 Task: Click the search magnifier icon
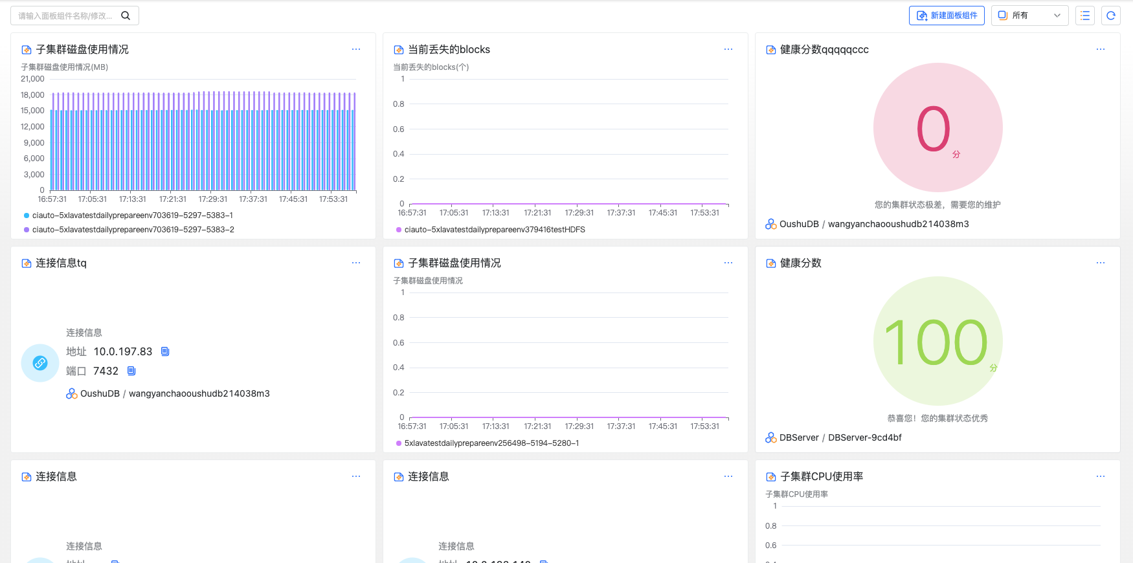tap(126, 16)
